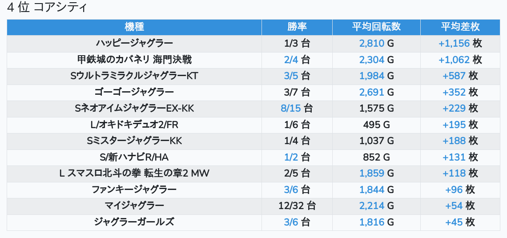507x238 pixels.
Task: Sort by 勝率 column header
Action: (297, 27)
